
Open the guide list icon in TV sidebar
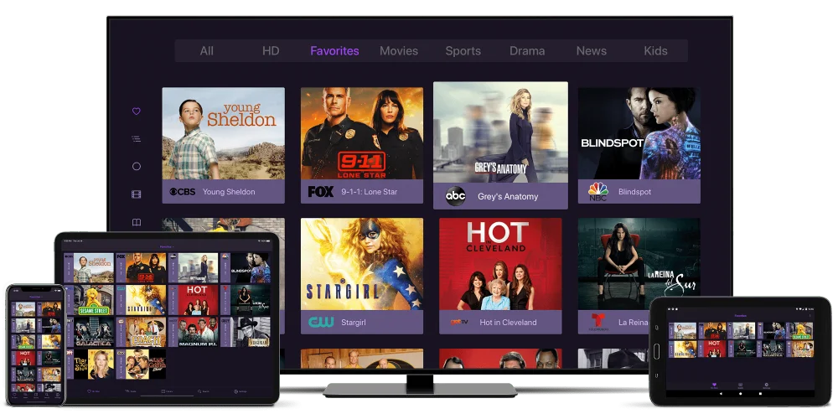(137, 139)
